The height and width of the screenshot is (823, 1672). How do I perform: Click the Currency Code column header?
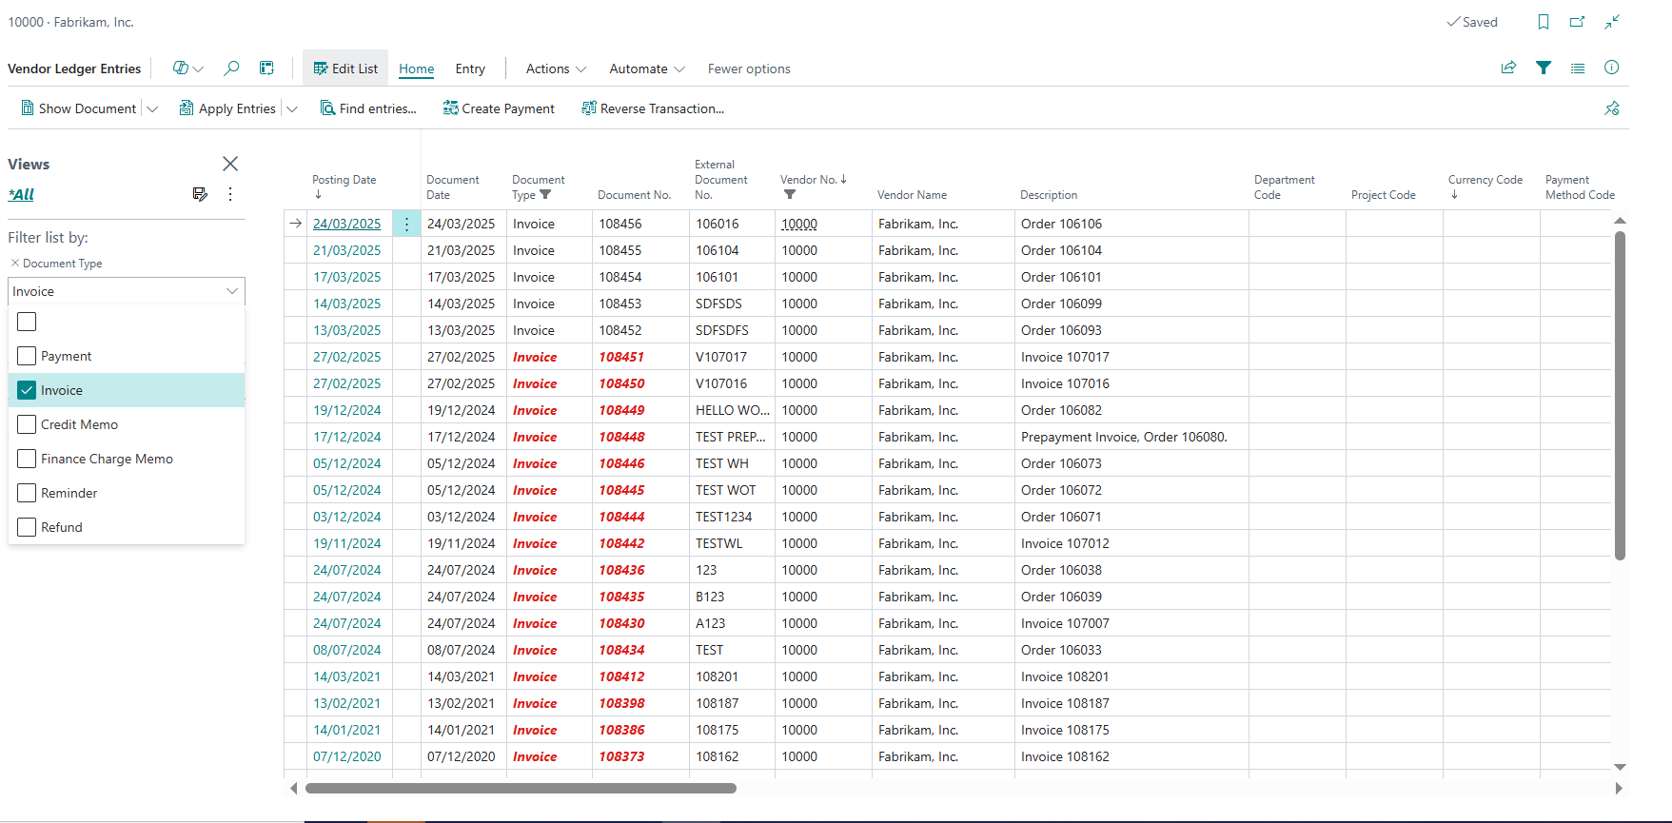[x=1485, y=180]
